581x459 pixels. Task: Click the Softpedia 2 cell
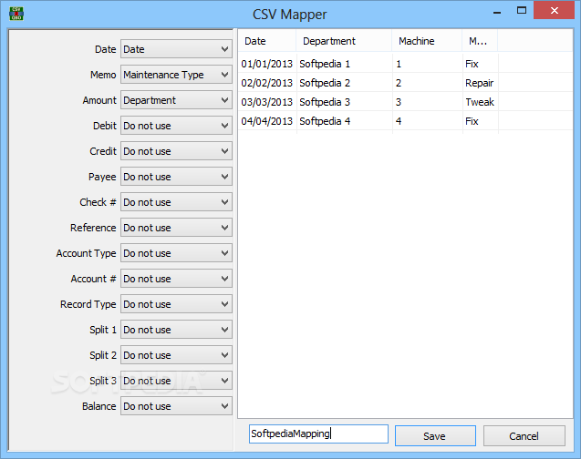click(x=344, y=83)
